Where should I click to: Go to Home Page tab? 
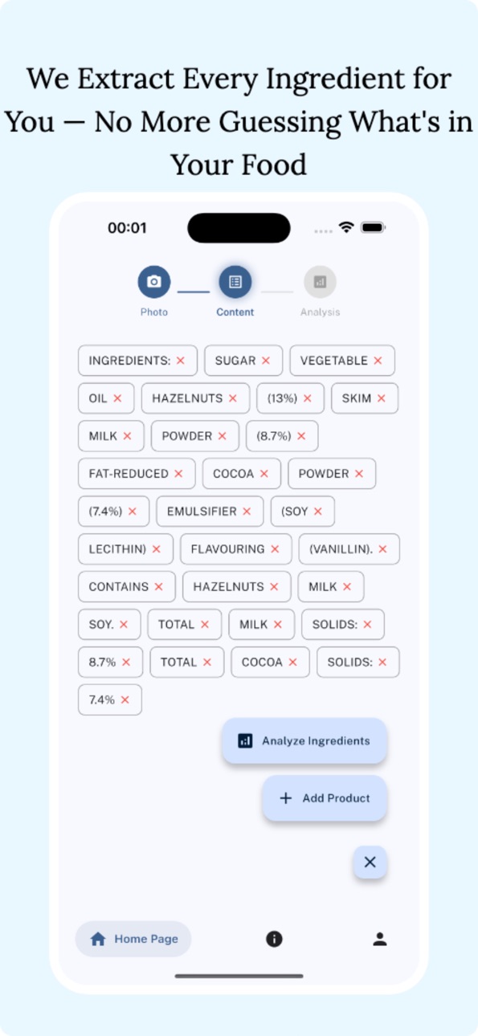tap(133, 939)
